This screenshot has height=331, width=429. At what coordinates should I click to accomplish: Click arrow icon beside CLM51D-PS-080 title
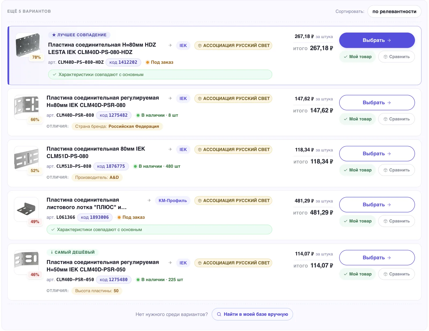[170, 149]
